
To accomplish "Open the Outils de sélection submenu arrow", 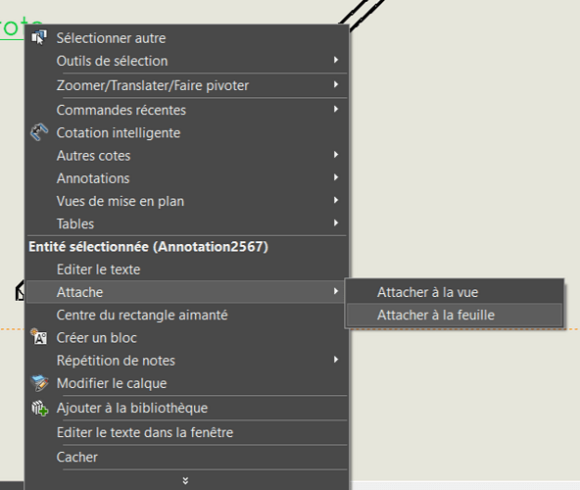I will pyautogui.click(x=335, y=60).
